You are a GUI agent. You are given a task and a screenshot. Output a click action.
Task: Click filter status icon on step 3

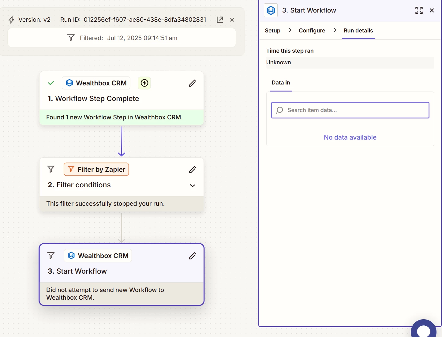click(51, 256)
